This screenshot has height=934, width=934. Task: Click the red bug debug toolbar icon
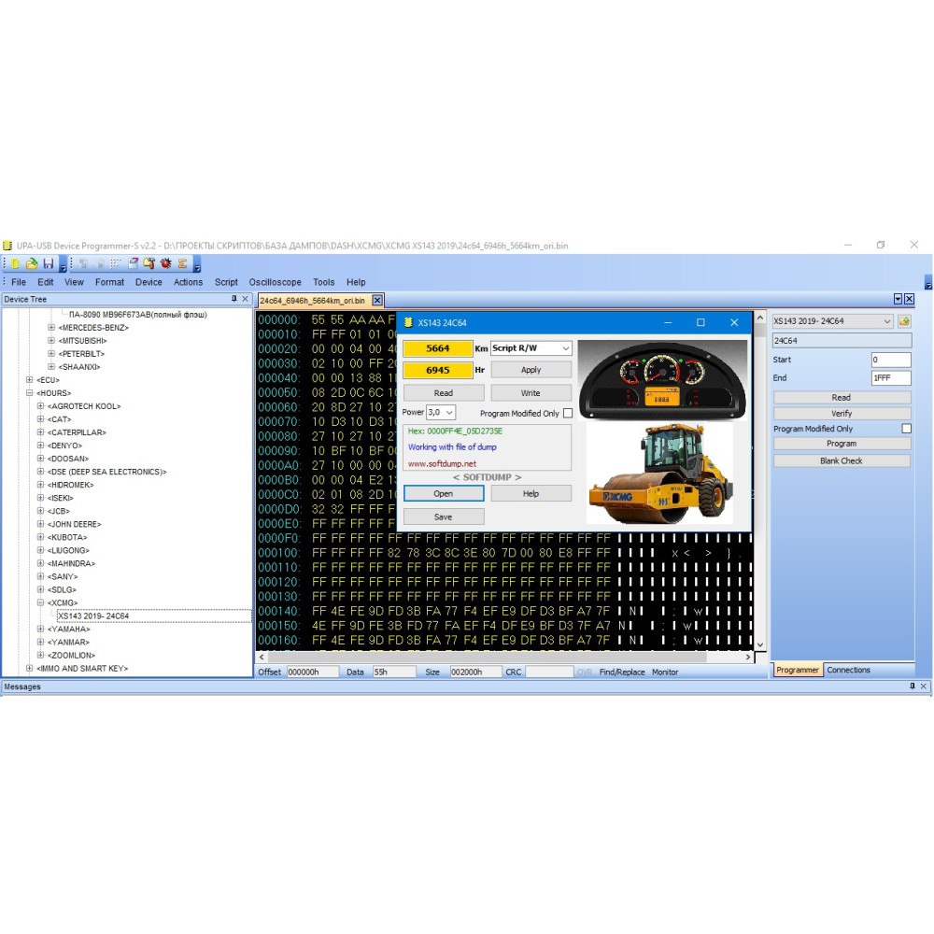[165, 263]
